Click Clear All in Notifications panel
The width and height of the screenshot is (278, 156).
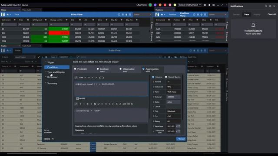271,14
